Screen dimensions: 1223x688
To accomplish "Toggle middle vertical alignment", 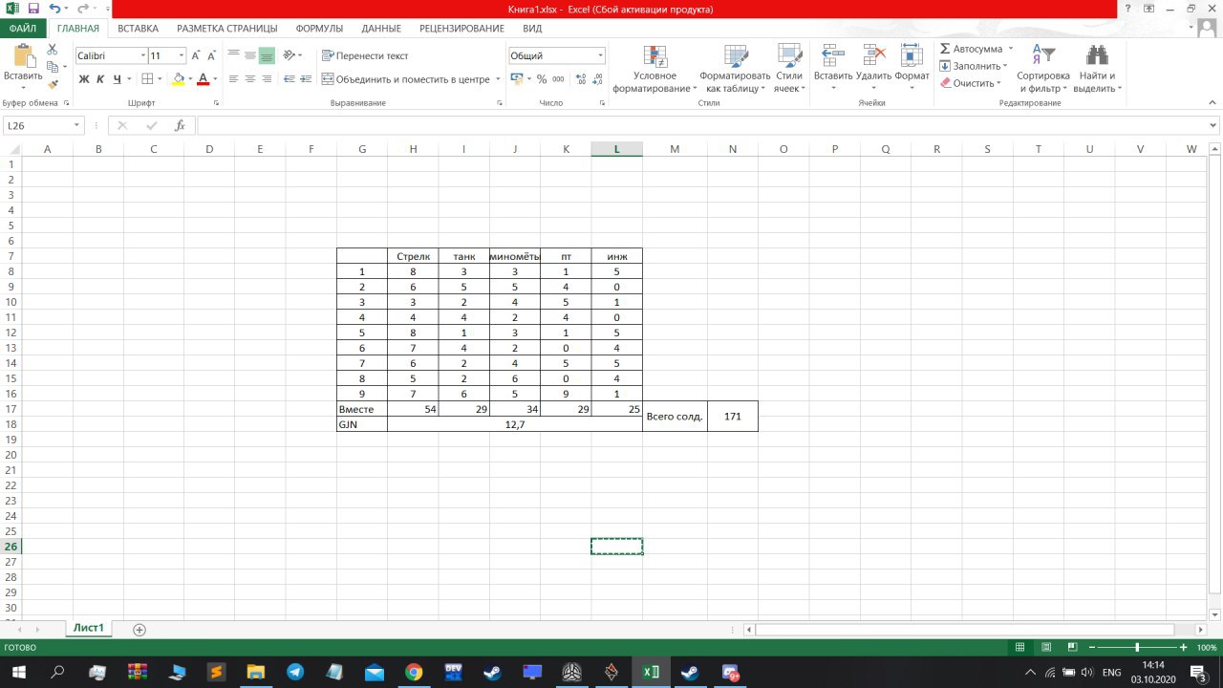I will click(x=249, y=55).
